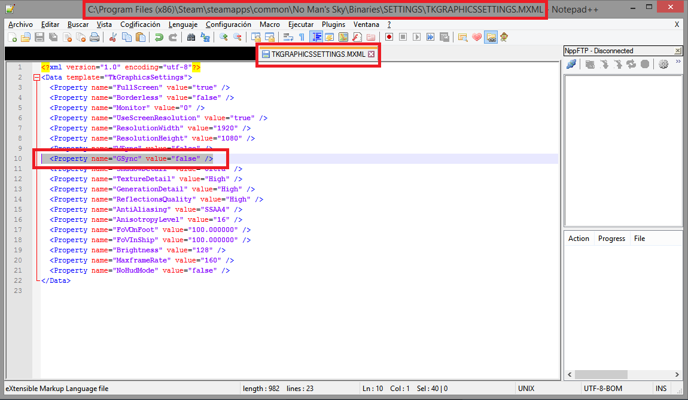The height and width of the screenshot is (400, 688).
Task: Cut selection with the scissors icon
Action: click(x=112, y=37)
